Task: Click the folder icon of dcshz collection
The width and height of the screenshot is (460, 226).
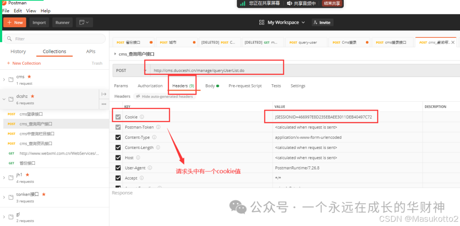Action: coord(11,99)
